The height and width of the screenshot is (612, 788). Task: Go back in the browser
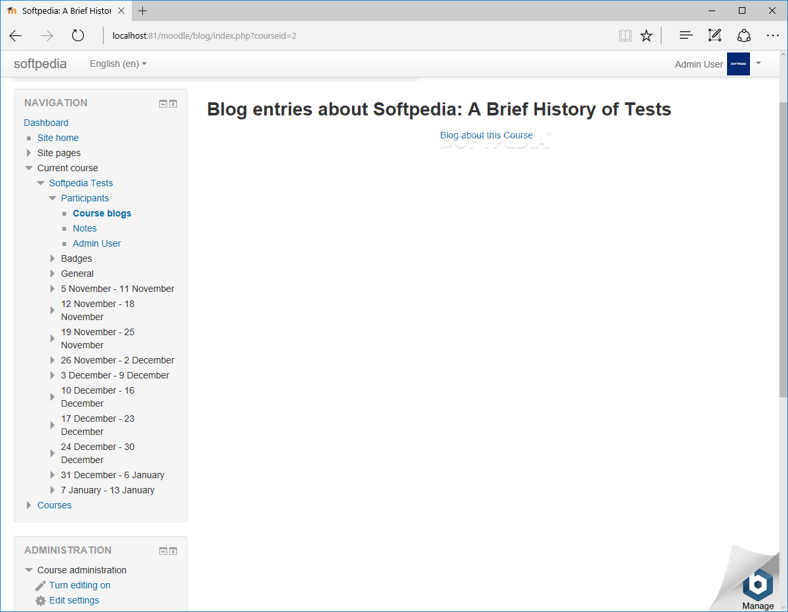pos(16,35)
